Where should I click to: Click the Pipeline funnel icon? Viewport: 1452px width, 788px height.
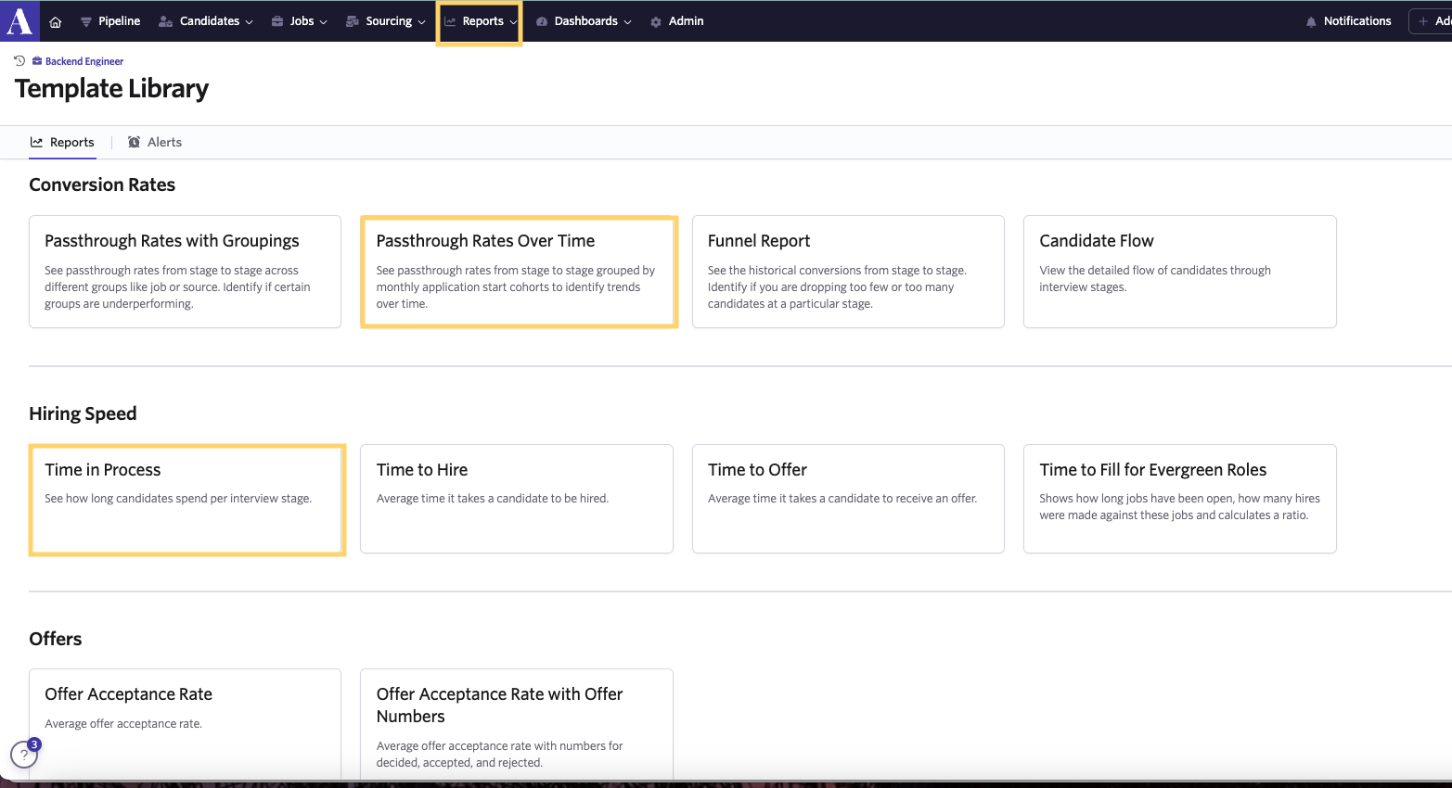point(86,21)
